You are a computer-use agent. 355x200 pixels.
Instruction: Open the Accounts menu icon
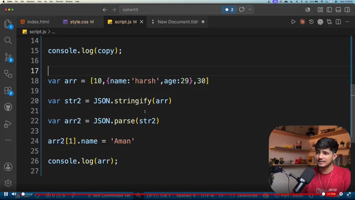coord(8,167)
